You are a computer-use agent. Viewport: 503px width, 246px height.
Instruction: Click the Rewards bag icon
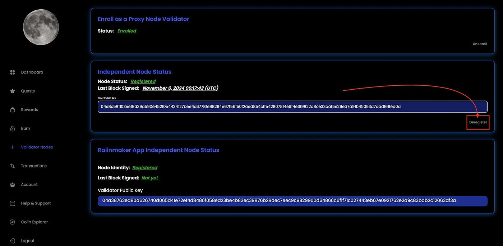point(13,110)
